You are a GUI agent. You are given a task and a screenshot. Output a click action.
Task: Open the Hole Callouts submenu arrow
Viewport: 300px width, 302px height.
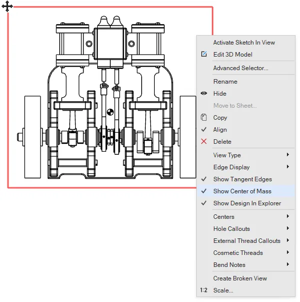tap(288, 228)
